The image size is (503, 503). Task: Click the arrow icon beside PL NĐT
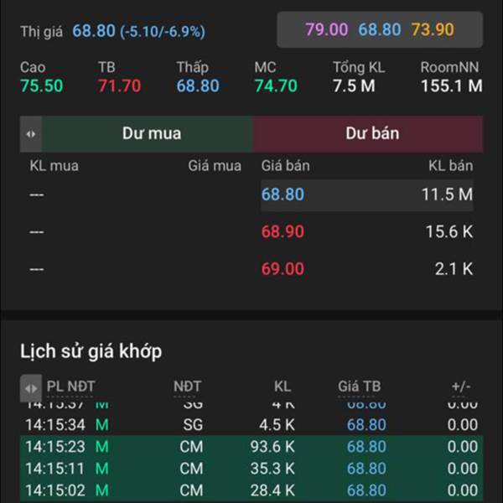pos(31,387)
